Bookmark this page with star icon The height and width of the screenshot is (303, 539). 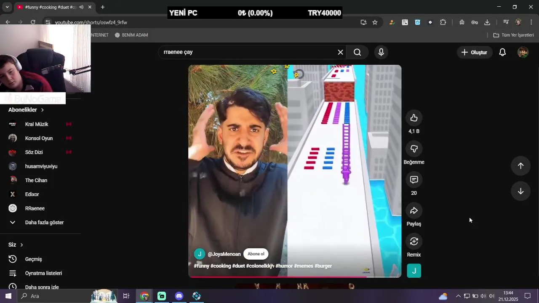(x=375, y=22)
